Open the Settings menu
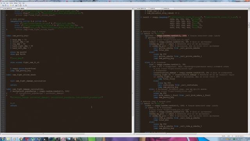The width and height of the screenshot is (250, 141). coord(16,3)
